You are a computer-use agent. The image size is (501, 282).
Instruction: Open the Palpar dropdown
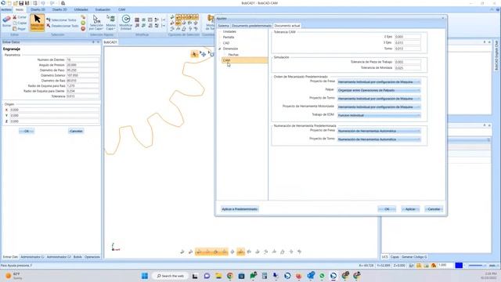tap(379, 90)
